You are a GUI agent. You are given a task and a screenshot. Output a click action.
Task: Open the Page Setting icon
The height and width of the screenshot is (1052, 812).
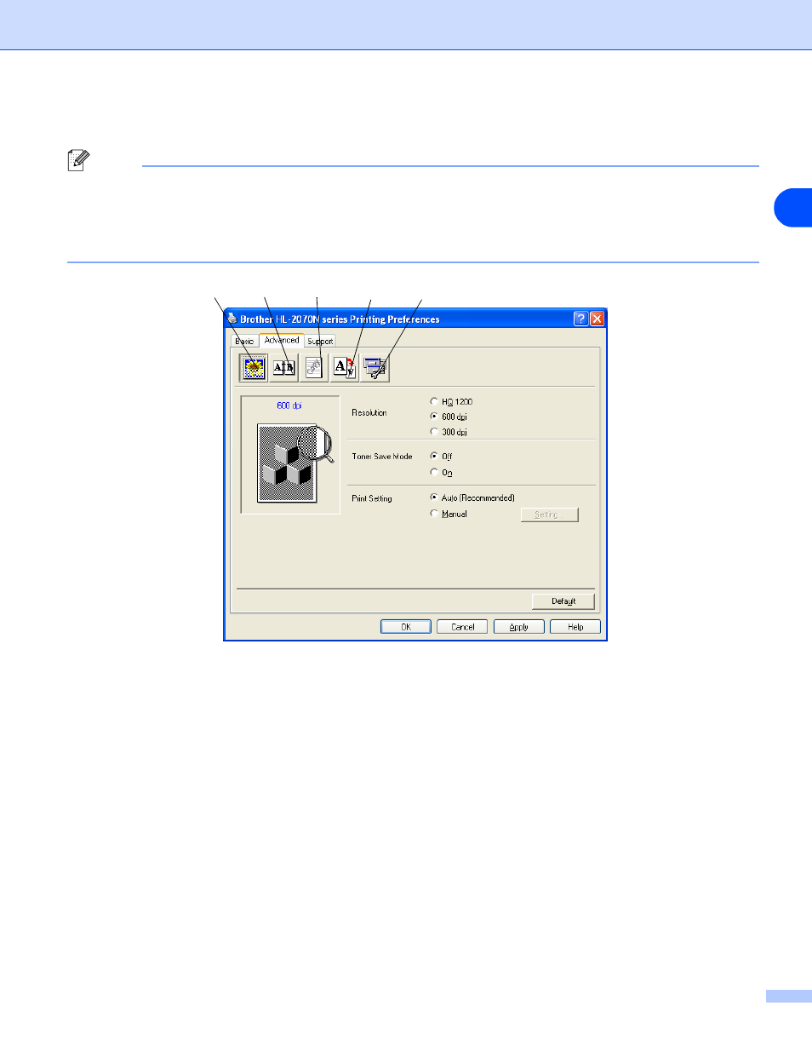tap(345, 368)
